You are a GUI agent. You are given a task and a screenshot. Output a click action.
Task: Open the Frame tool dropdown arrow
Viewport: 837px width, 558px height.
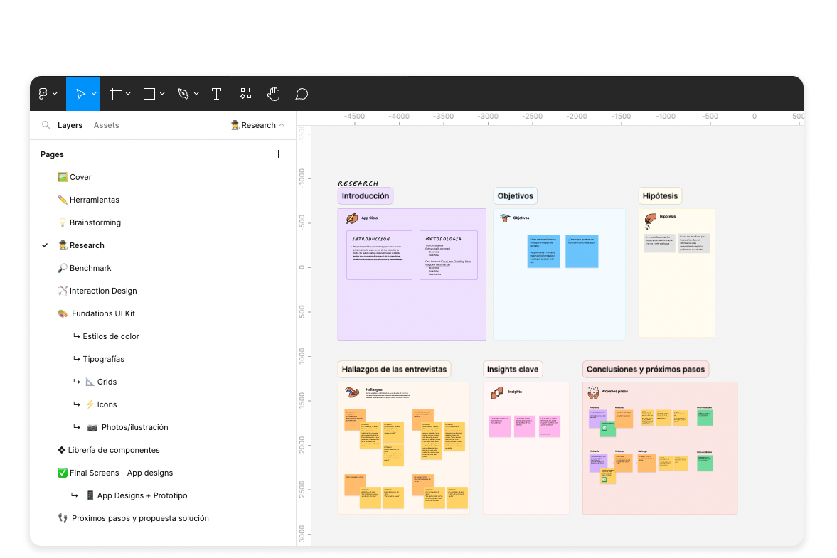[129, 94]
